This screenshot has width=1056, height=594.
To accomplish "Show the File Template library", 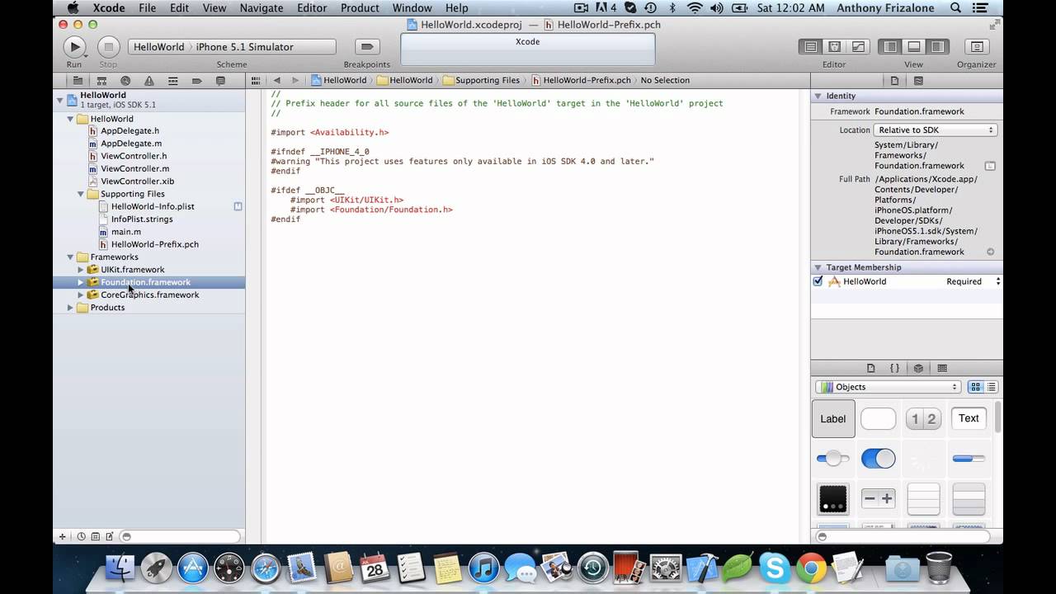I will (x=870, y=368).
